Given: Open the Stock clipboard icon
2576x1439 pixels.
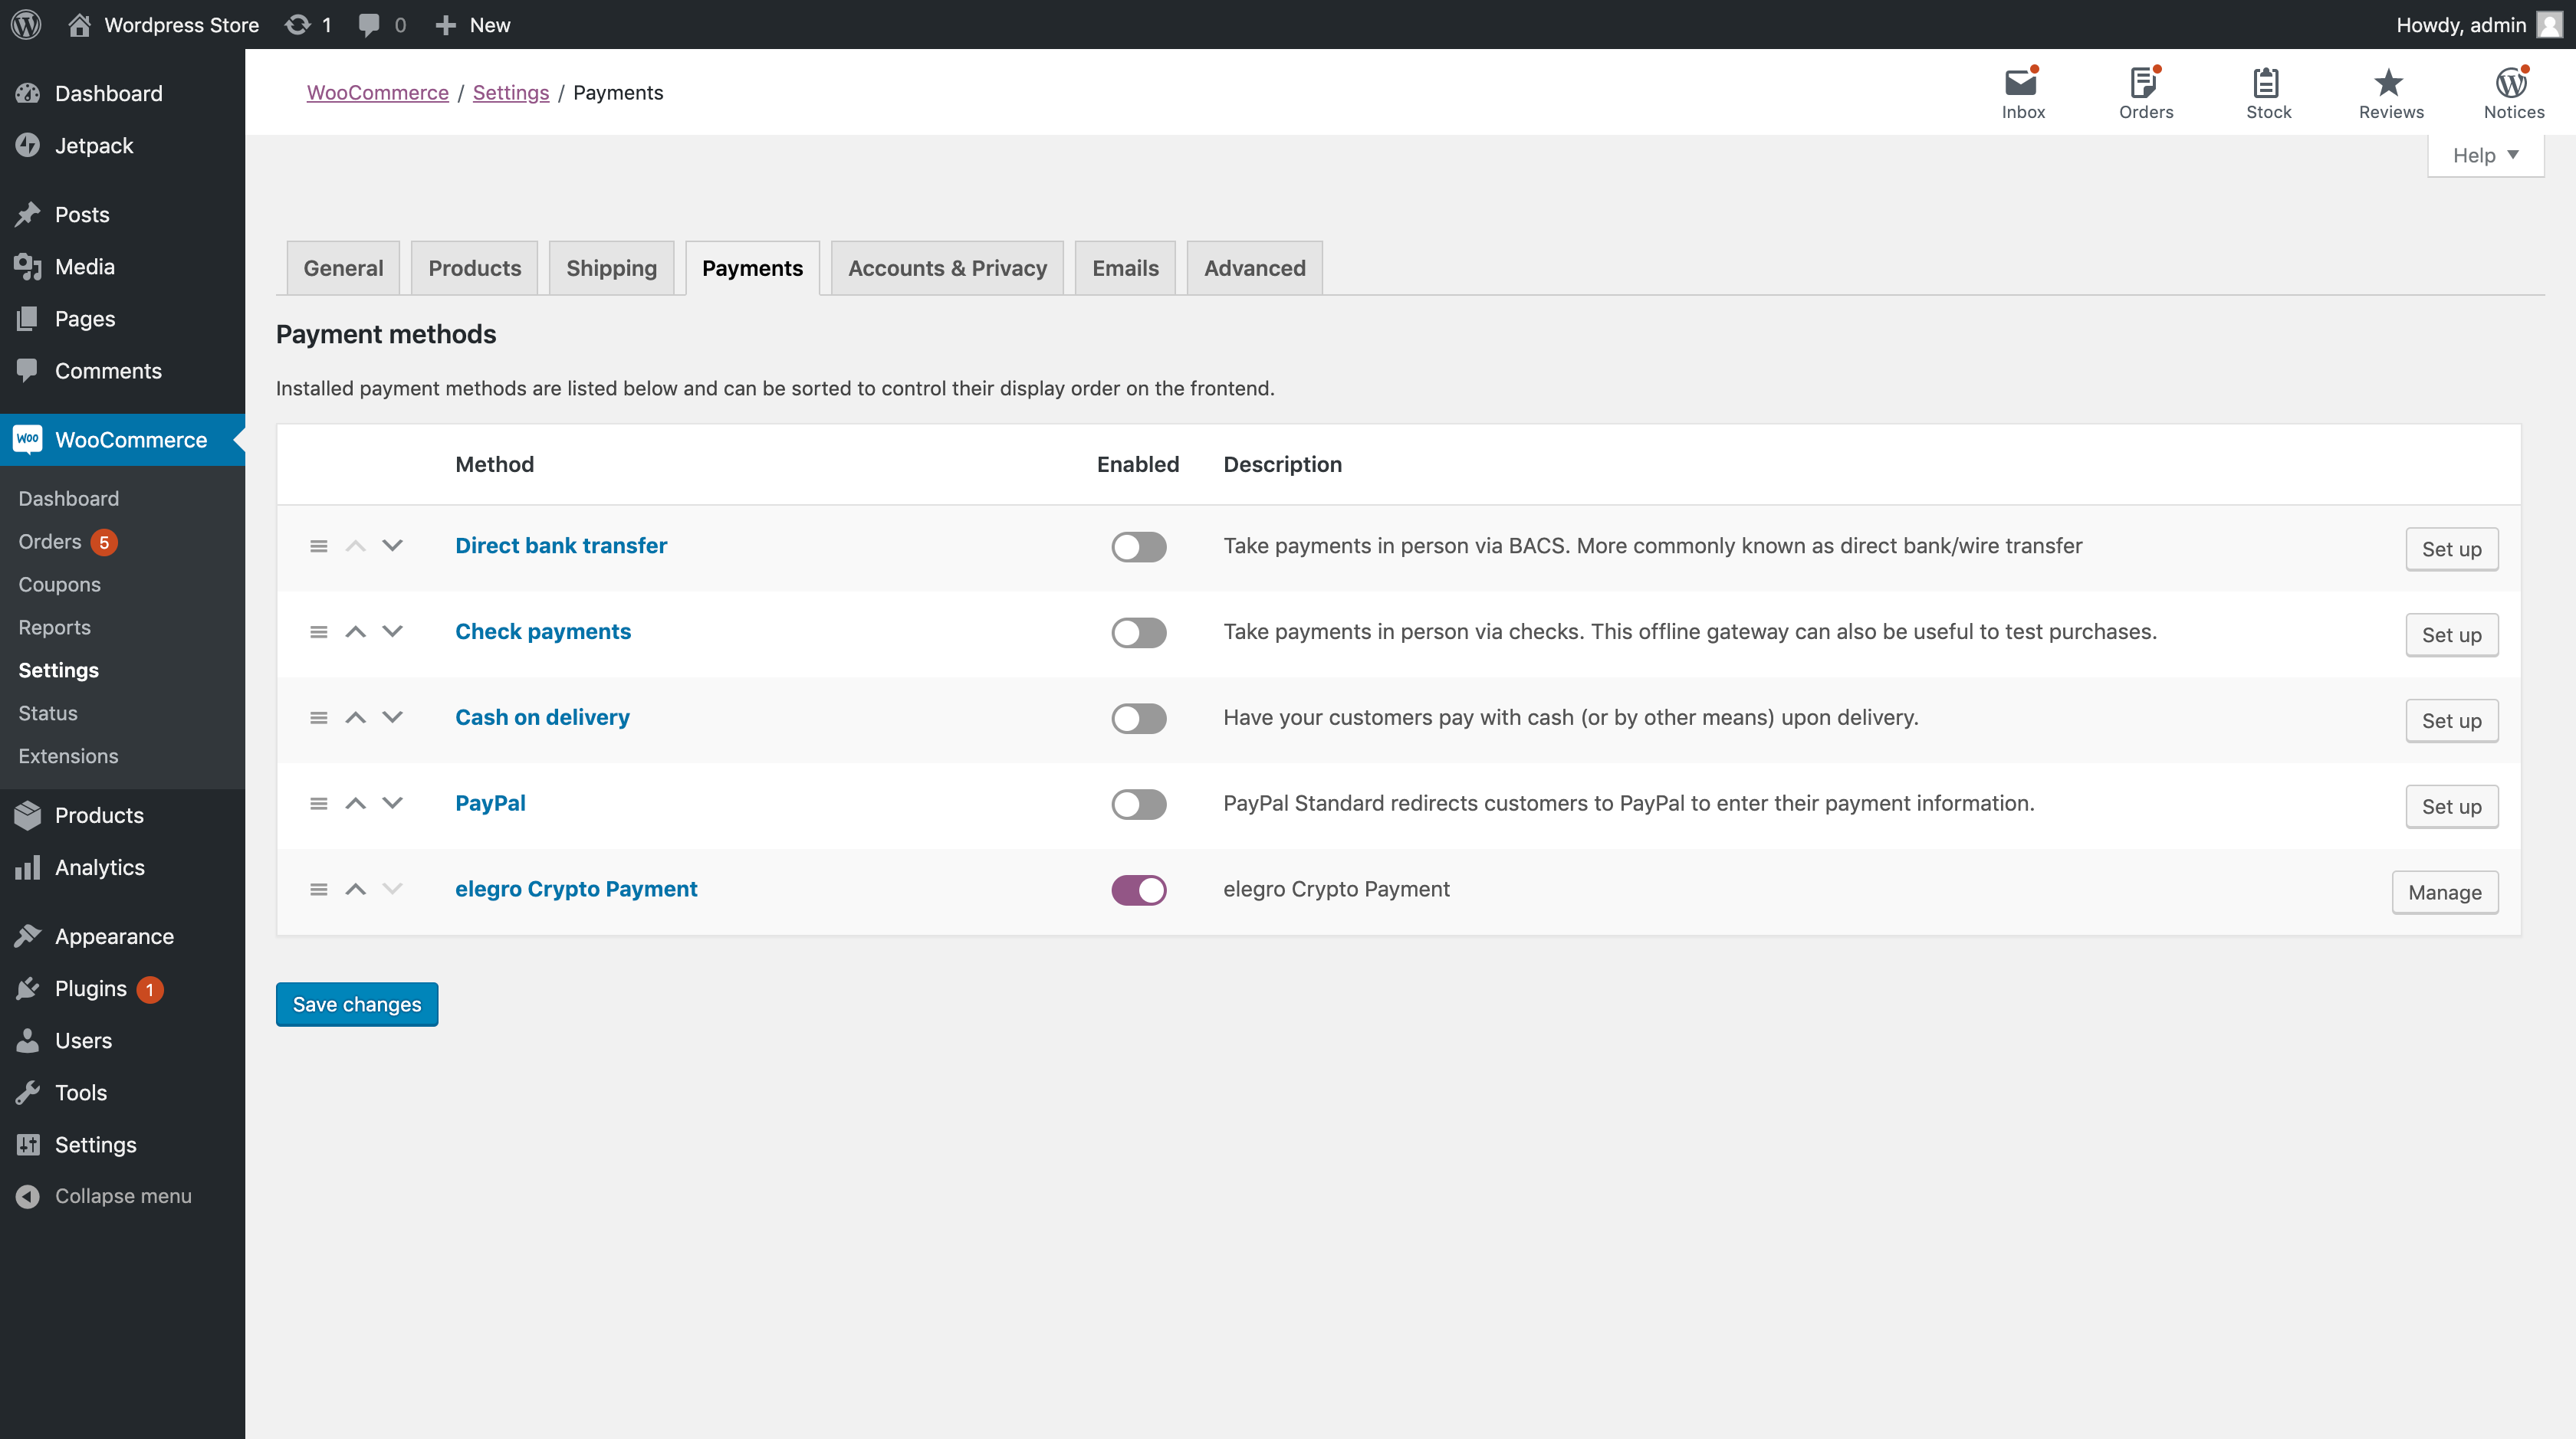Looking at the screenshot, I should point(2266,83).
